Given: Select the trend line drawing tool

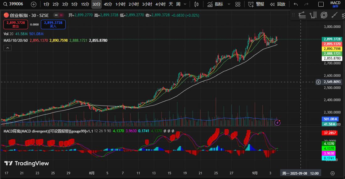Looking at the screenshot, I should click(335, 15).
